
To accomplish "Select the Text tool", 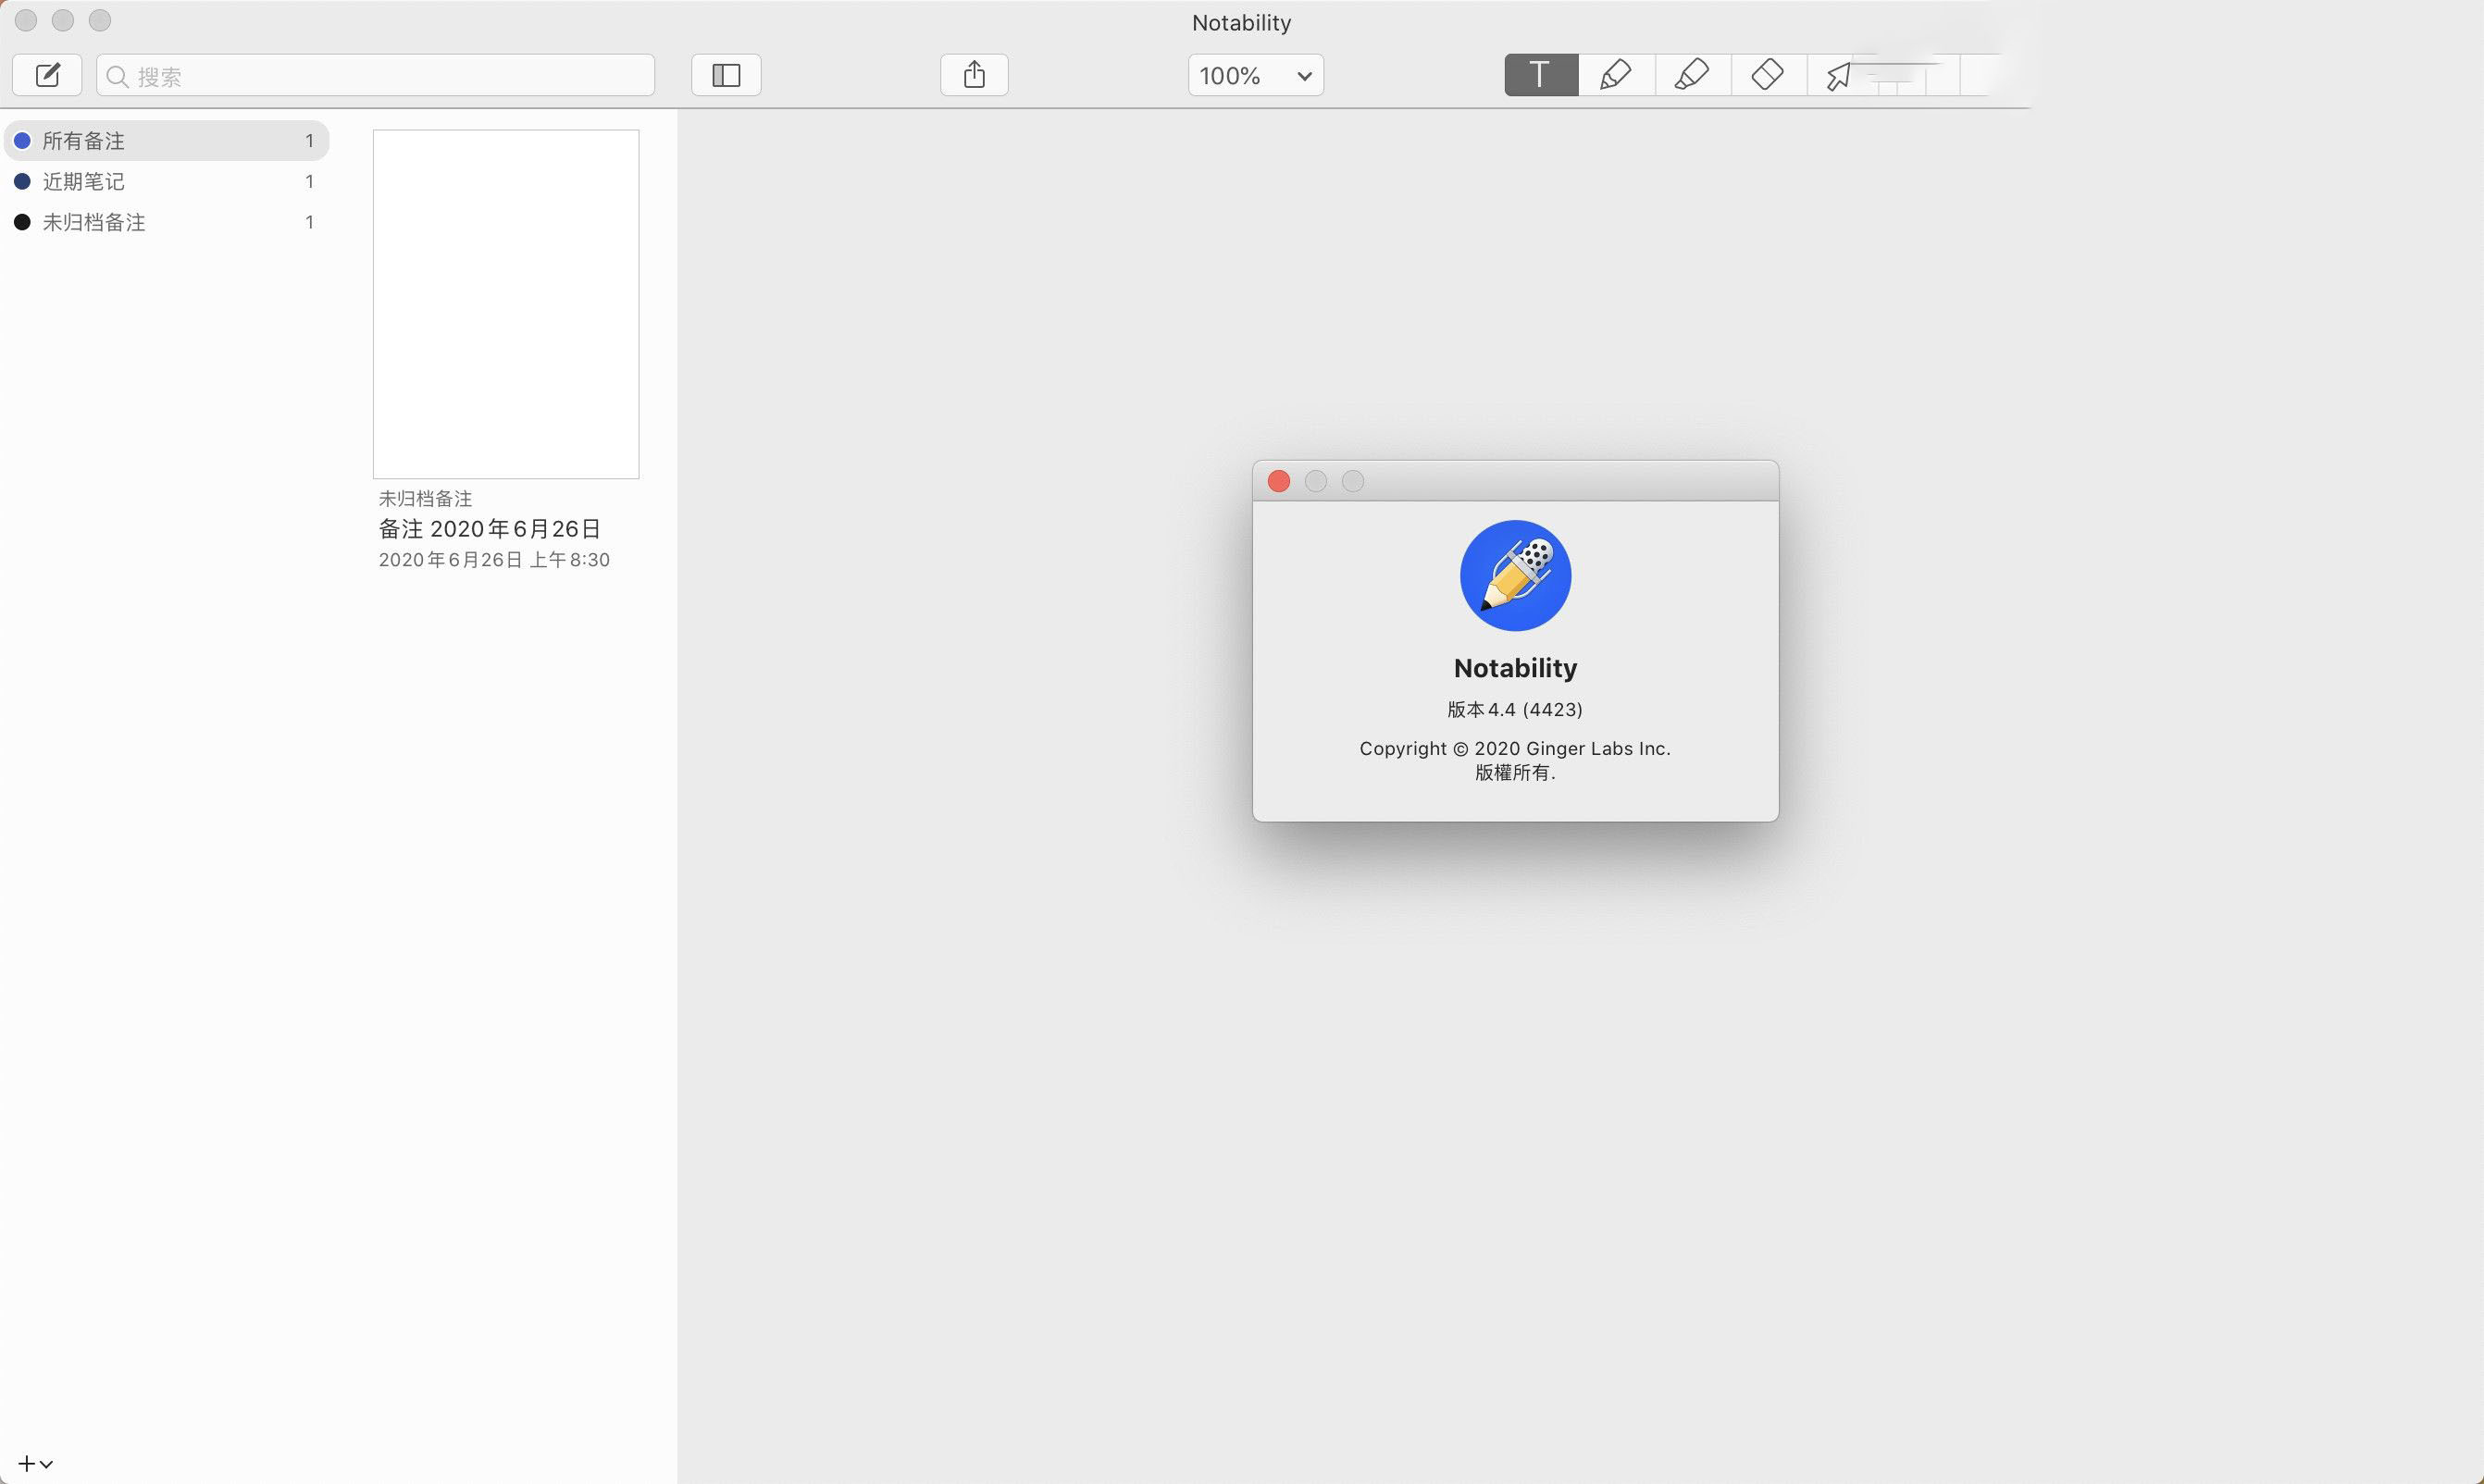I will [x=1541, y=75].
